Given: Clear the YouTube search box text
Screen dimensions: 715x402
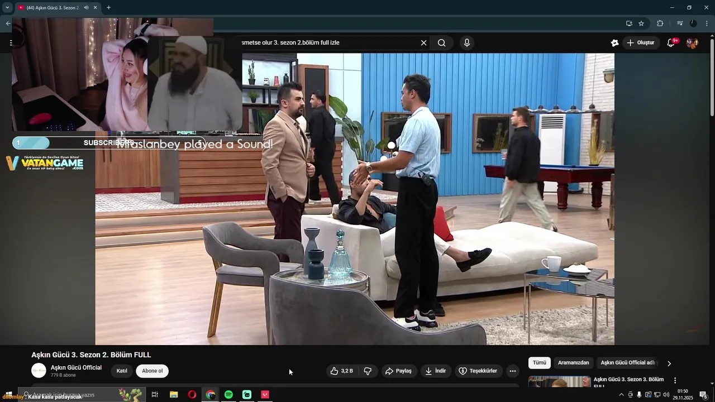Looking at the screenshot, I should pyautogui.click(x=423, y=43).
